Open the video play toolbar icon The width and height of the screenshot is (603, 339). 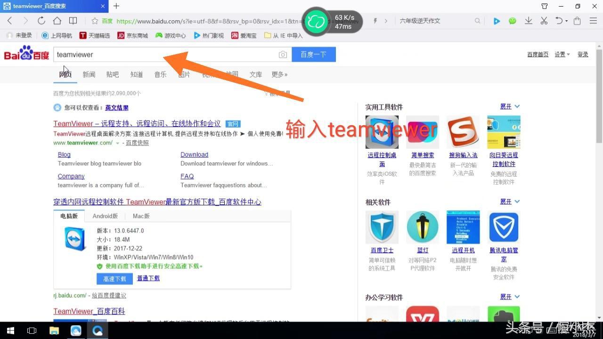point(497,21)
